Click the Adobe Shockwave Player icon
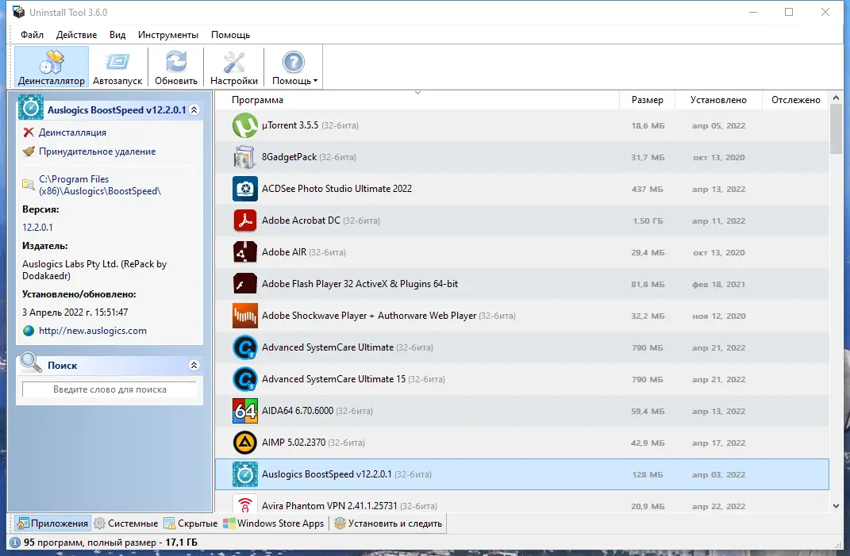Screen dimensions: 850x556 [x=245, y=316]
